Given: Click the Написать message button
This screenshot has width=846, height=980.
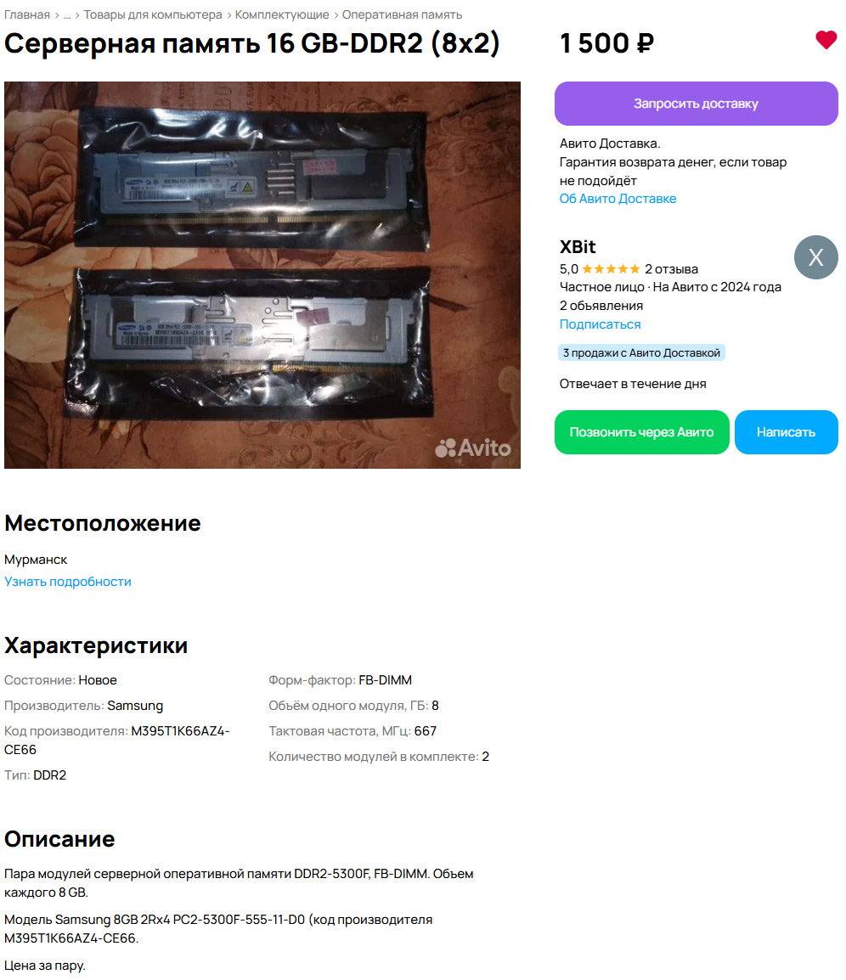Looking at the screenshot, I should 786,432.
